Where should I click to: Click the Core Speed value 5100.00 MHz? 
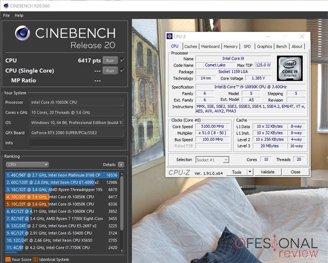click(212, 126)
